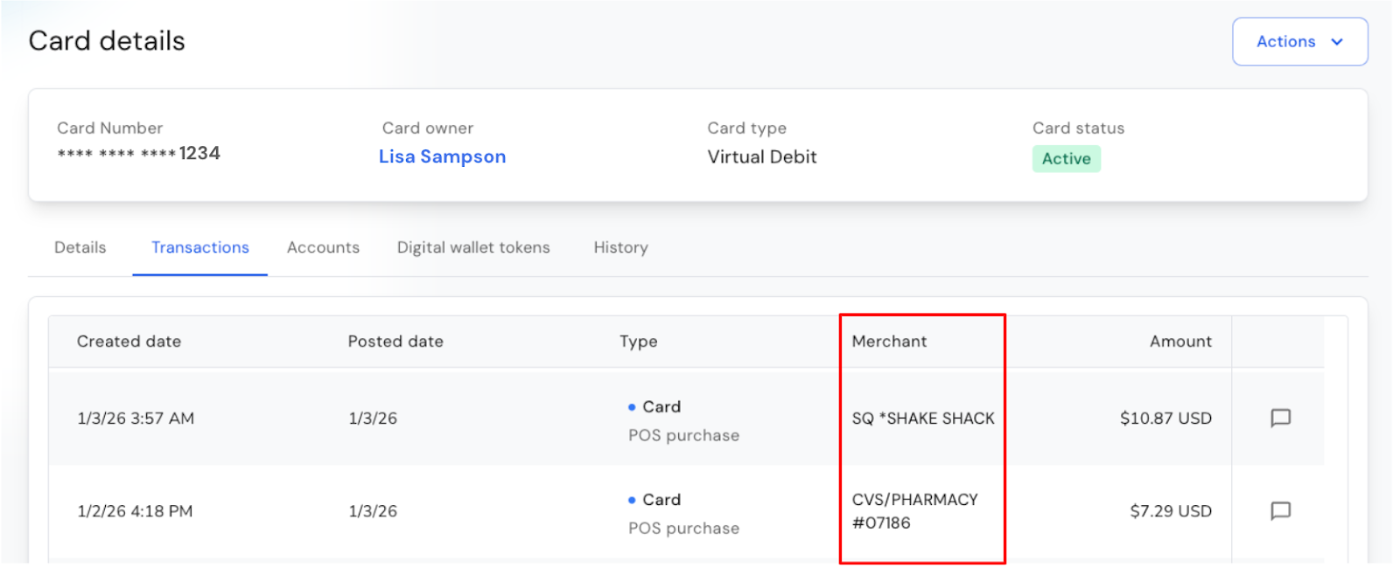This screenshot has height=568, width=1400.
Task: Switch to the Details tab
Action: 80,247
